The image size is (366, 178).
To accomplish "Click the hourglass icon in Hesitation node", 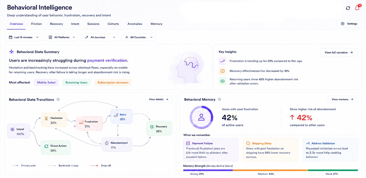I will point(46,118).
